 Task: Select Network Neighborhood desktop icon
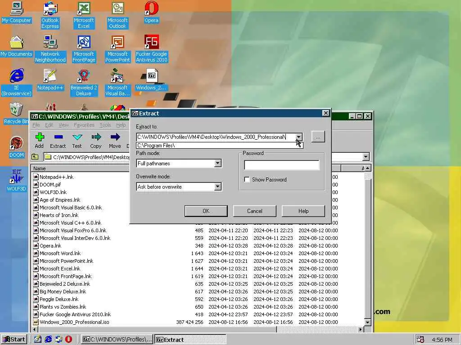coord(50,49)
